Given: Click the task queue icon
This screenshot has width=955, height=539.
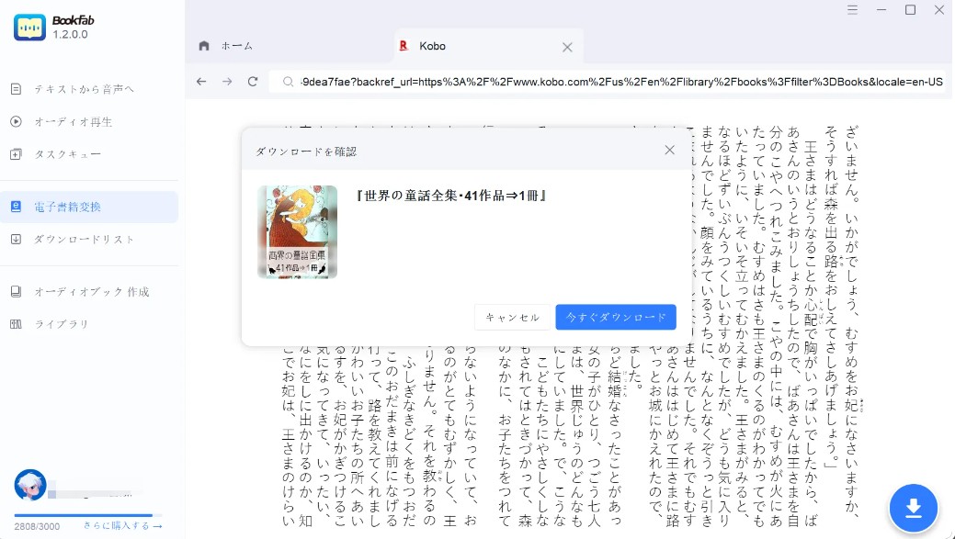Looking at the screenshot, I should click(x=17, y=154).
